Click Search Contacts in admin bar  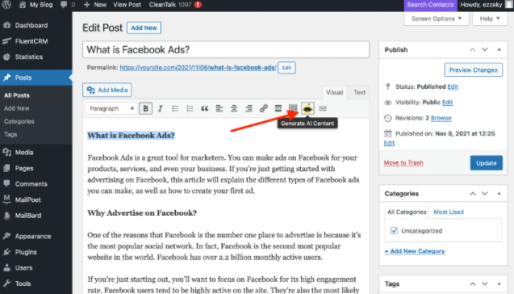(430, 5)
